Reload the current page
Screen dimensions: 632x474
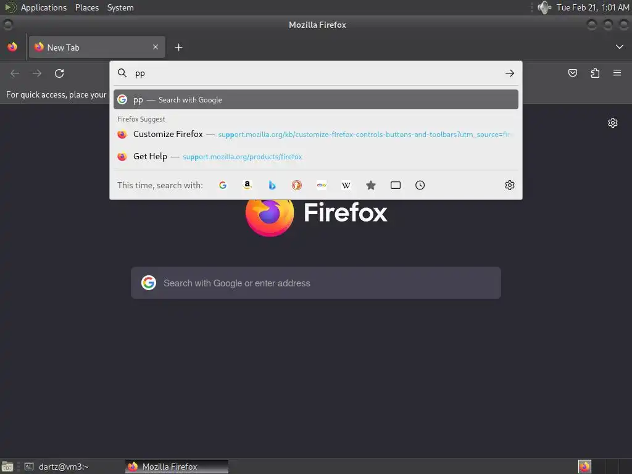tap(59, 73)
